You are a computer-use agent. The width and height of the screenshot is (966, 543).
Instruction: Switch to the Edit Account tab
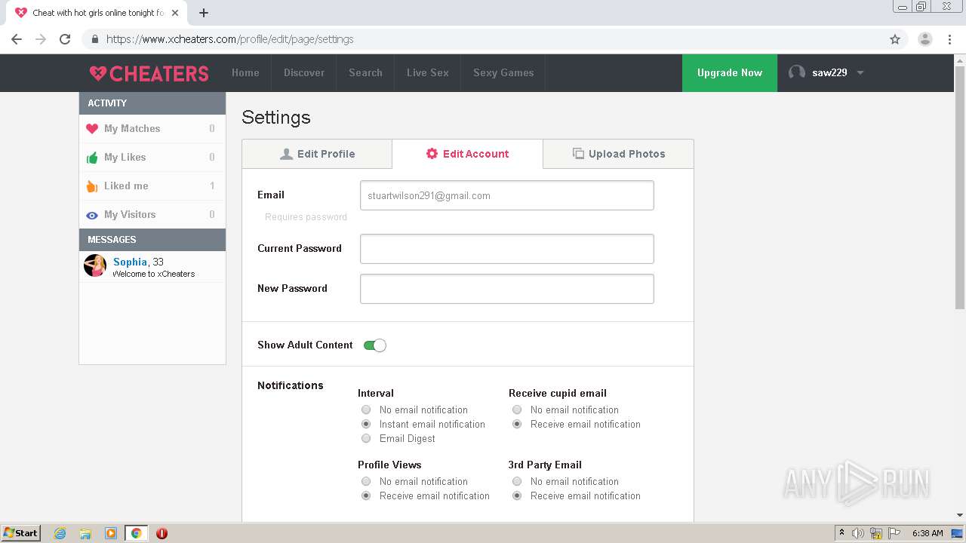pyautogui.click(x=467, y=154)
